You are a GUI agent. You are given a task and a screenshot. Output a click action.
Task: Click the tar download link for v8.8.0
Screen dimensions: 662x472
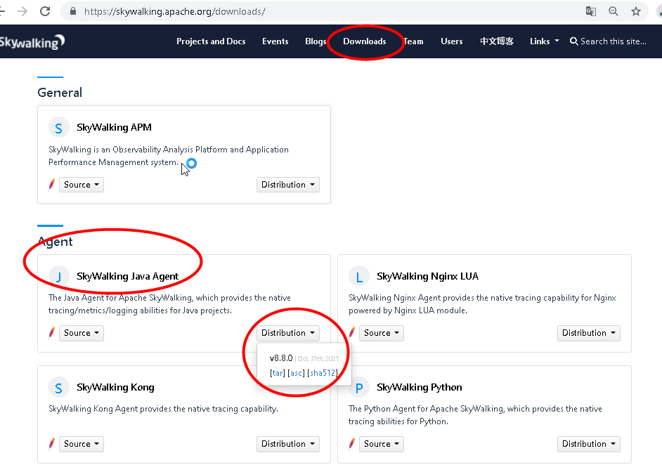[x=278, y=372]
